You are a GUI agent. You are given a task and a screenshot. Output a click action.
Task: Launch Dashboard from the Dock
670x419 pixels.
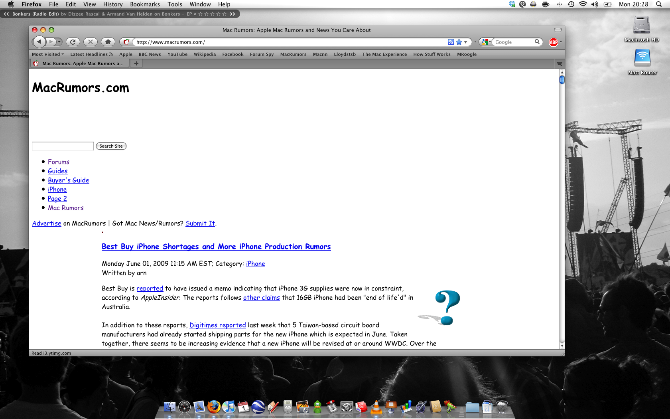point(185,407)
